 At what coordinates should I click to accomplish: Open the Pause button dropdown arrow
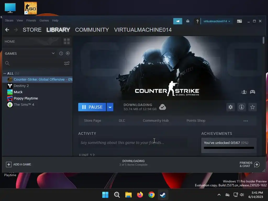(x=110, y=107)
